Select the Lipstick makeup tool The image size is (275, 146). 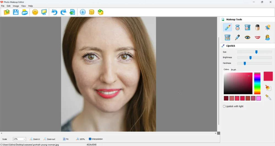coord(227,27)
